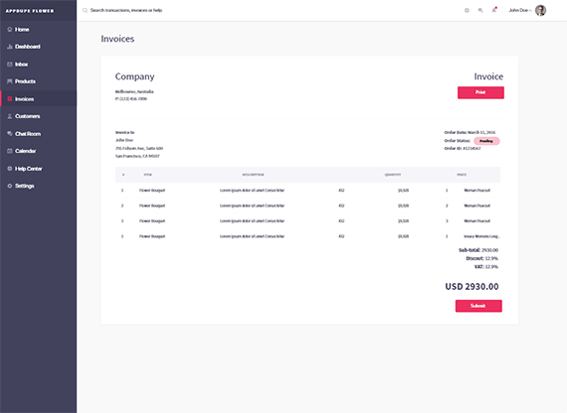Open the chat messages icon in header
The image size is (567, 413).
pyautogui.click(x=480, y=11)
